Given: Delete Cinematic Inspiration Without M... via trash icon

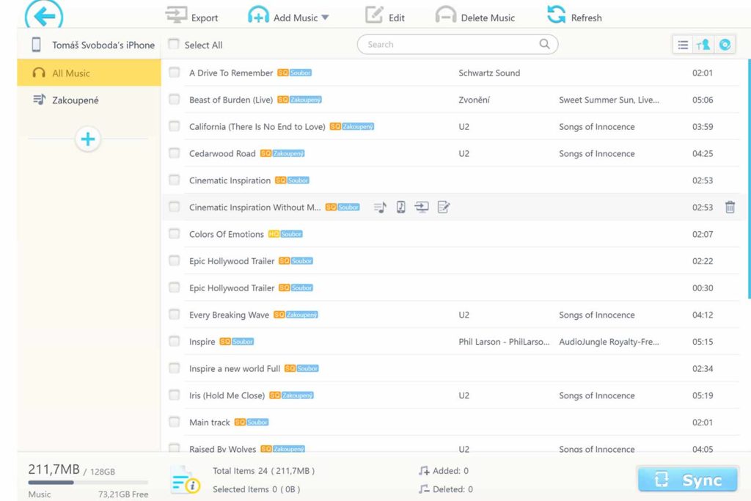Looking at the screenshot, I should pyautogui.click(x=730, y=207).
